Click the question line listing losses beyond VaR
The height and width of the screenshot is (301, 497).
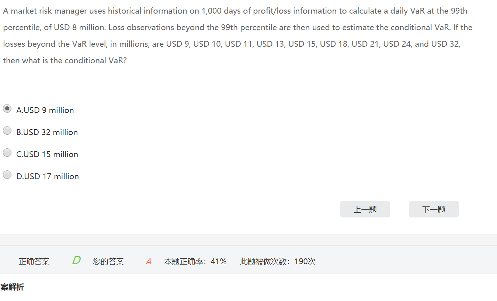(x=232, y=44)
